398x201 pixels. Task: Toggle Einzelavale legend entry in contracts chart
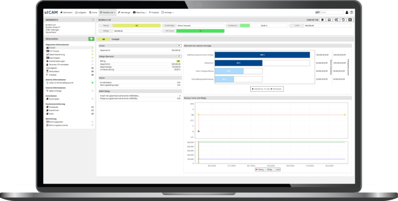(277, 89)
